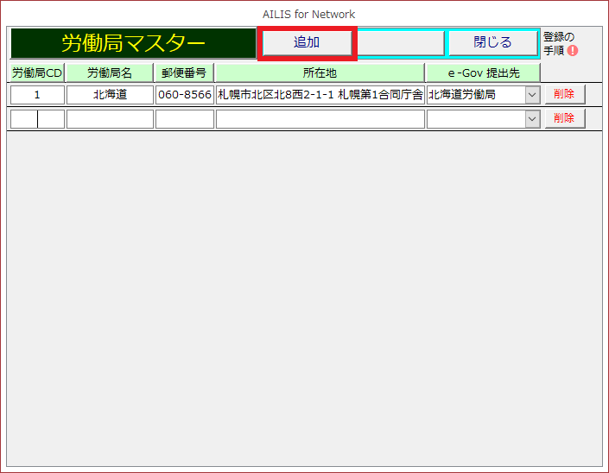Click the empty 労働局CD field in new row
The width and height of the screenshot is (609, 473).
point(37,119)
